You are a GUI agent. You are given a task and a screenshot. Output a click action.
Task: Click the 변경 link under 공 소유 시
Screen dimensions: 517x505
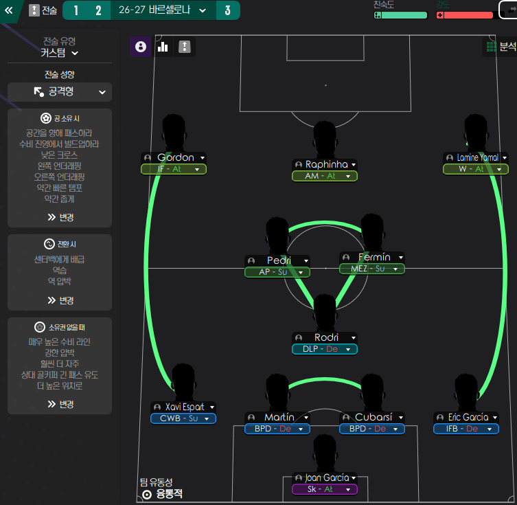point(60,217)
